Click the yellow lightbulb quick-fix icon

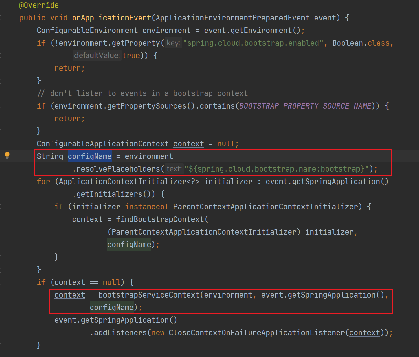(7, 155)
